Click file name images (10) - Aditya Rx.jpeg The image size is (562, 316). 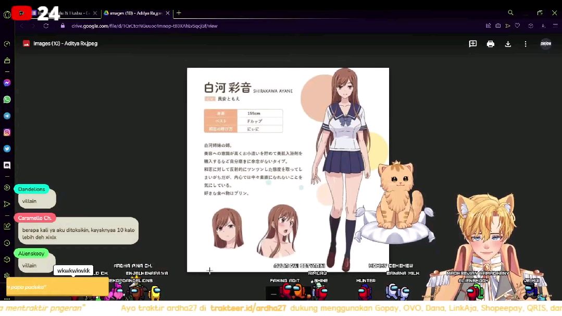[65, 43]
